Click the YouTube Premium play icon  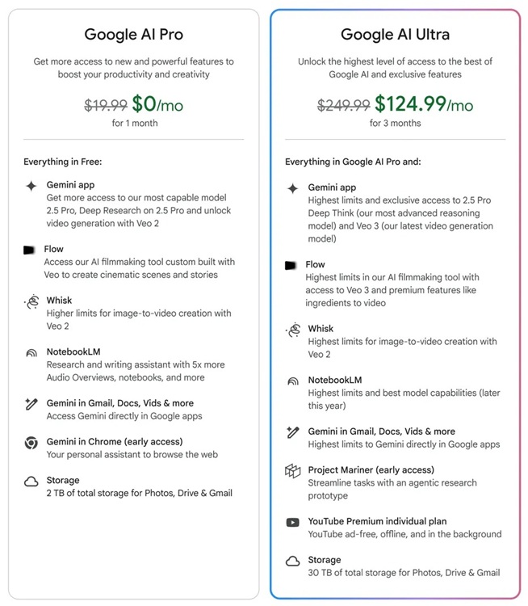click(292, 522)
